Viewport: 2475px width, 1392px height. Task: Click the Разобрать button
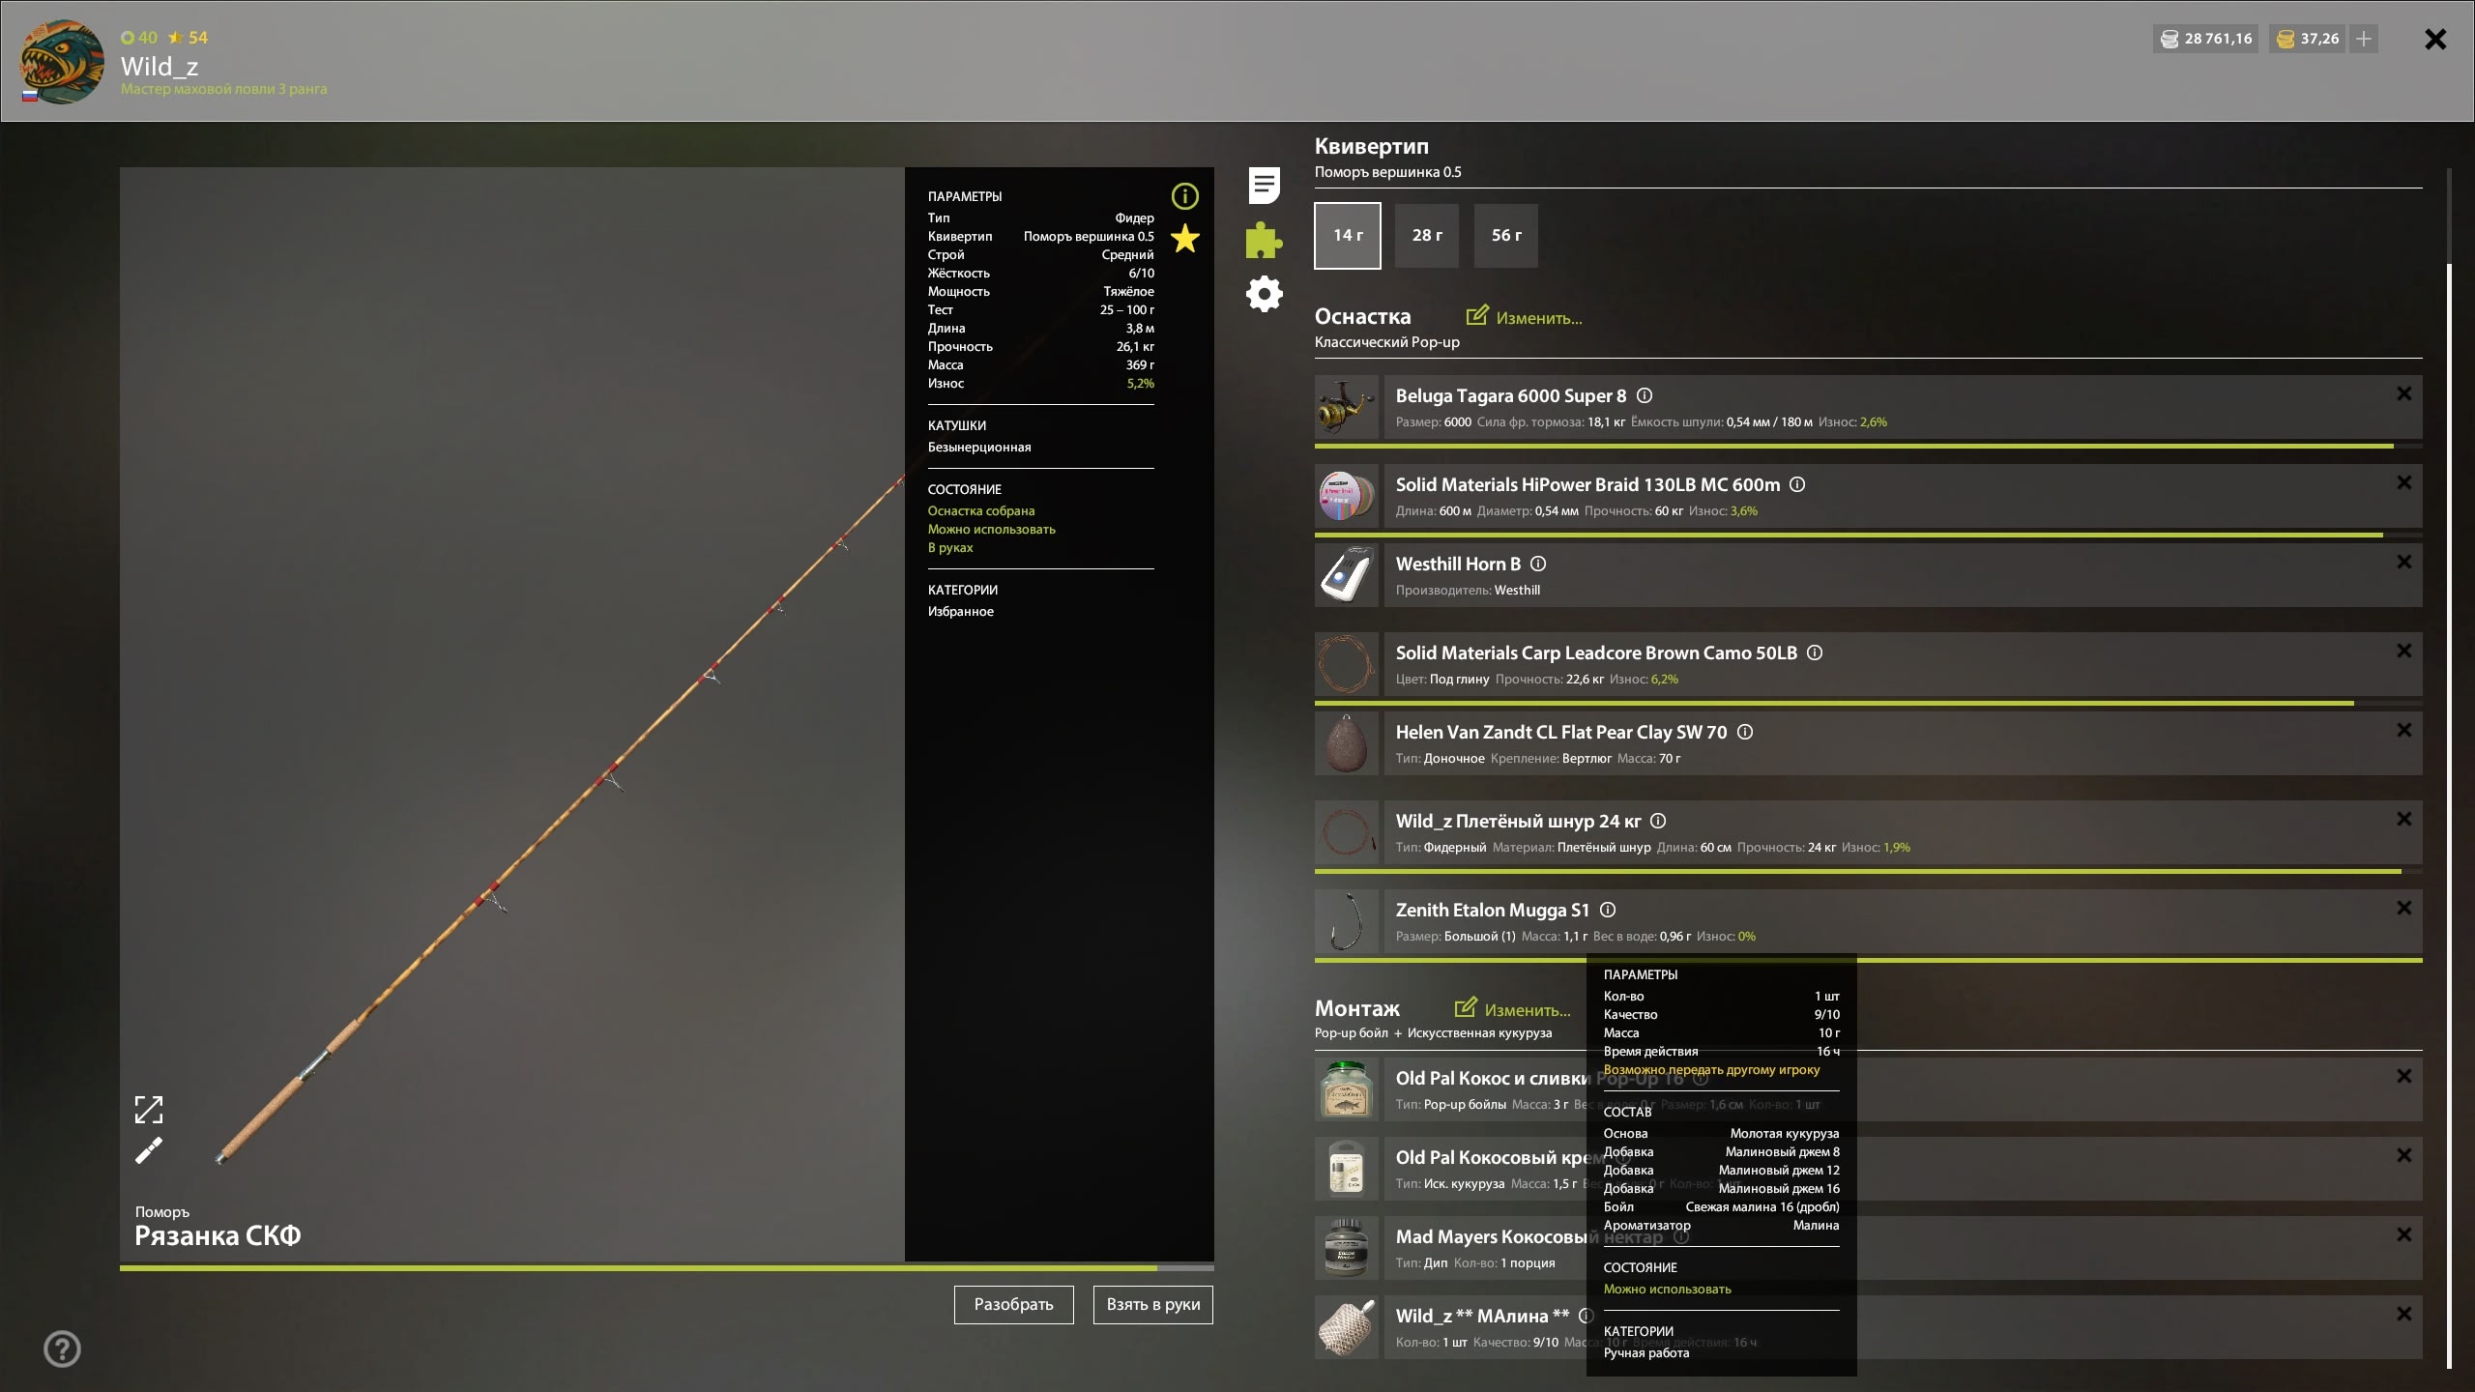tap(1013, 1304)
